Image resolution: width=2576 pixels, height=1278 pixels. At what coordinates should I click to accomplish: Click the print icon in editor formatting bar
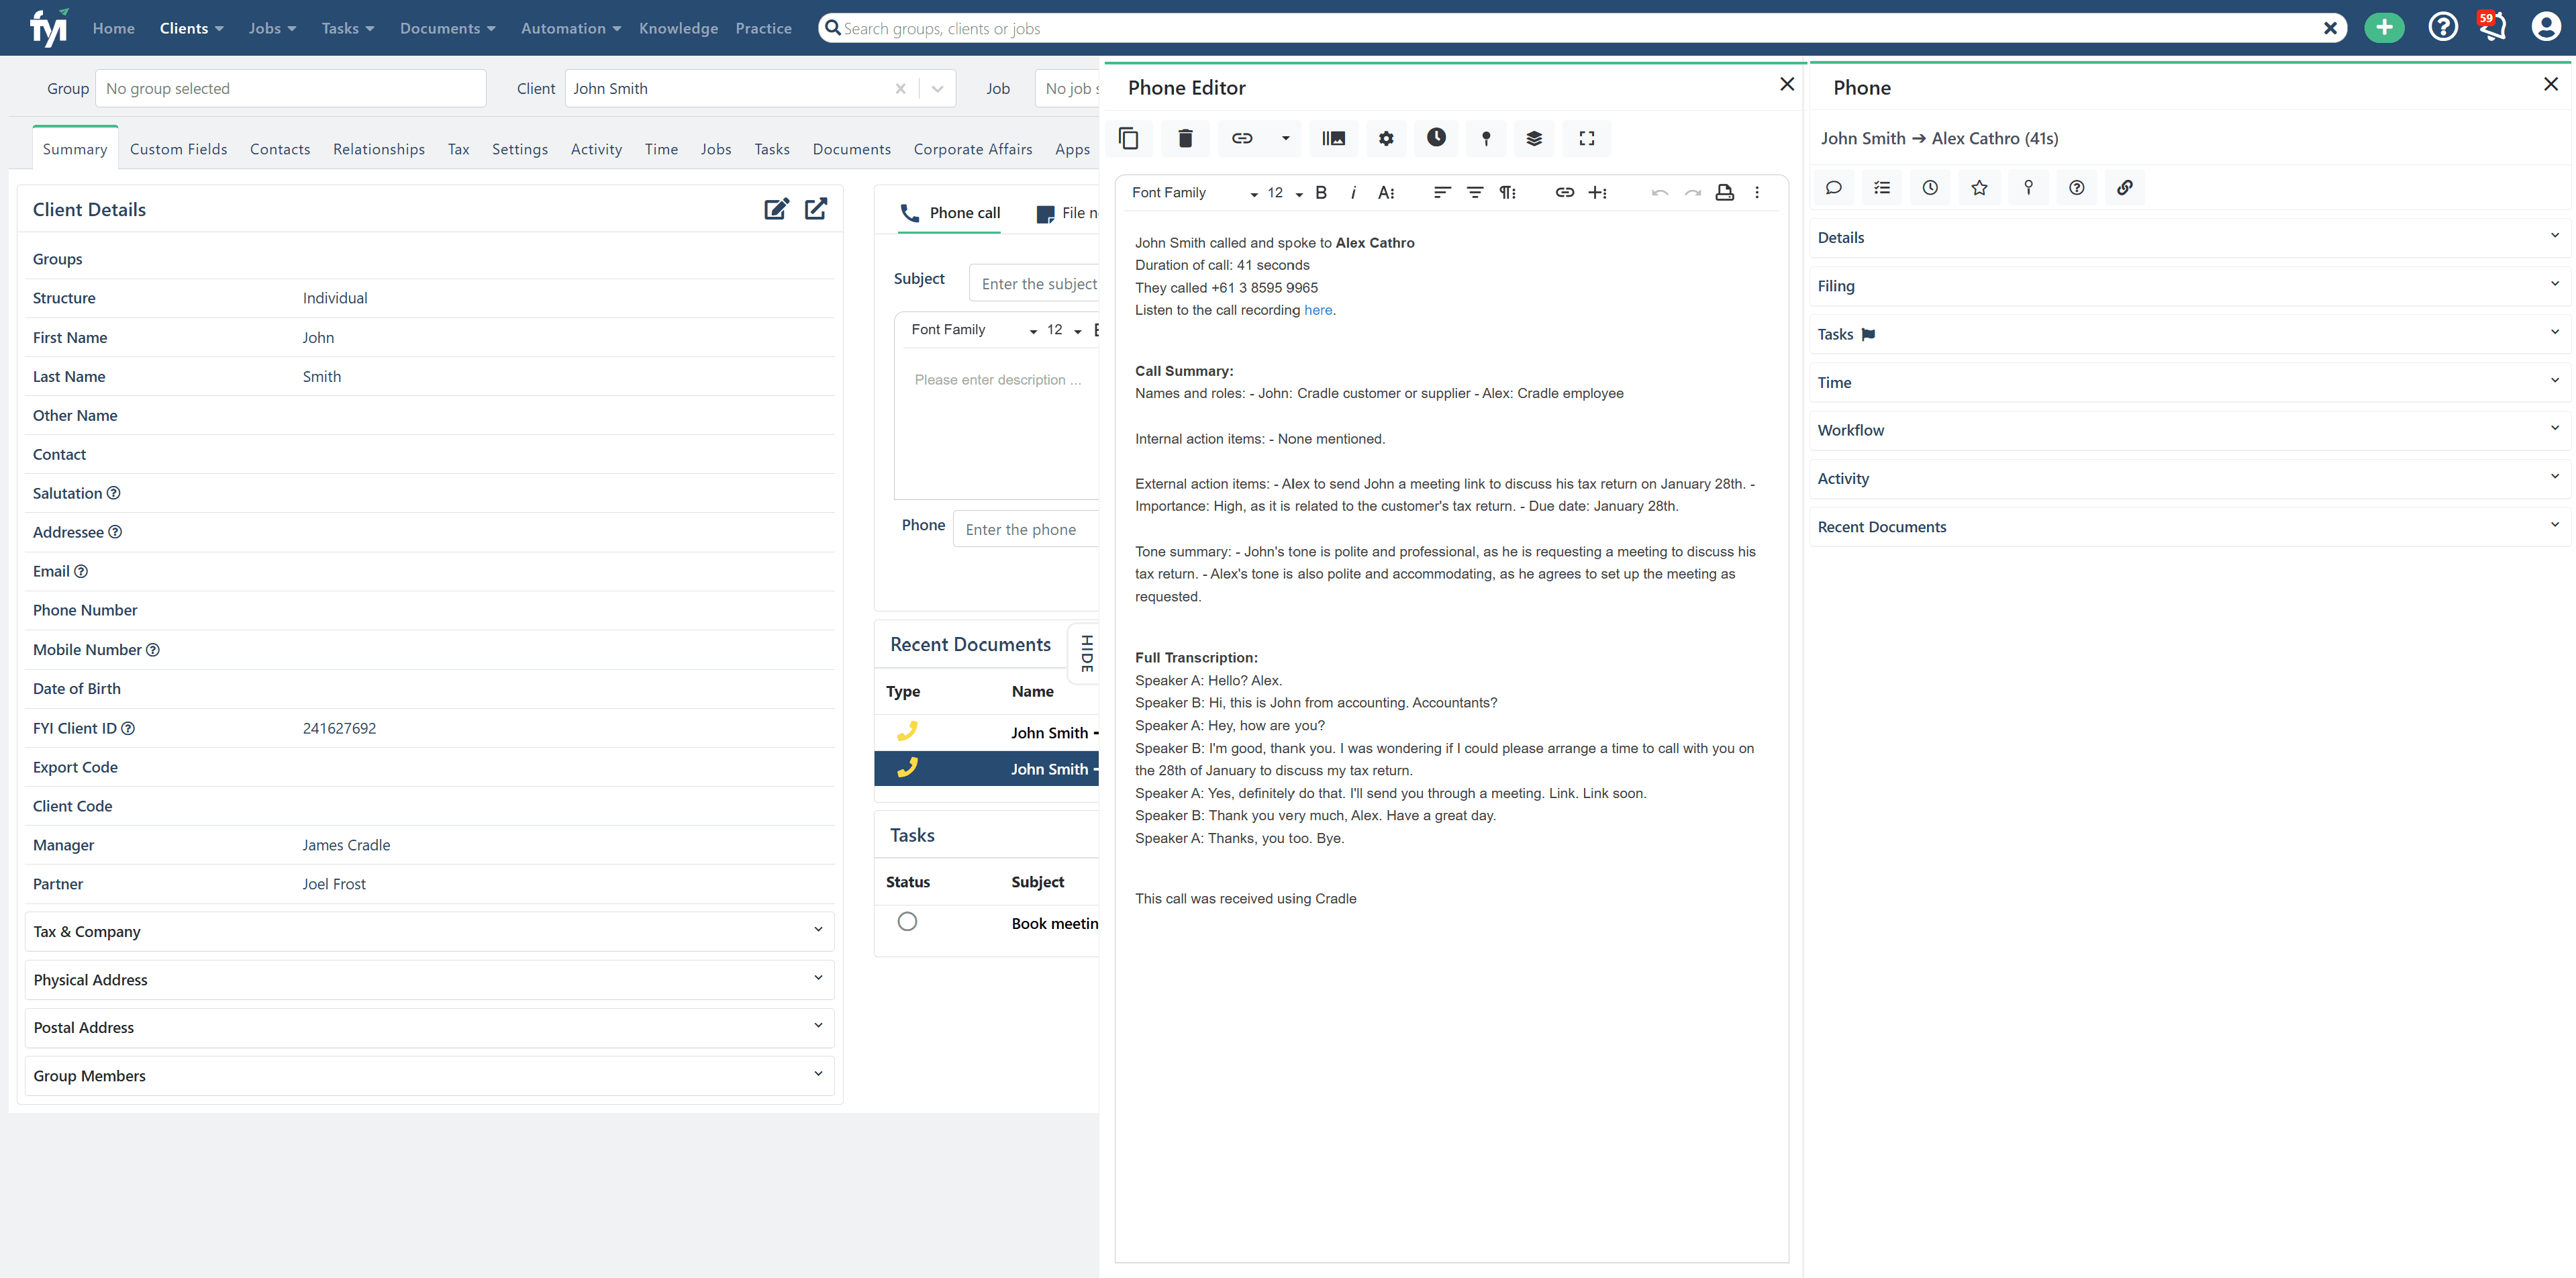1724,193
